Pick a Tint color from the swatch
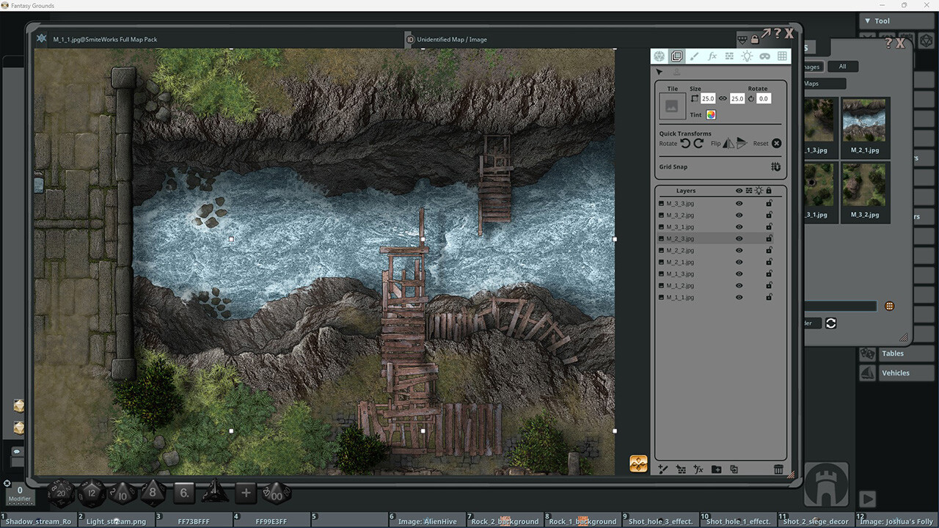Viewport: 939px width, 528px height. [x=710, y=114]
